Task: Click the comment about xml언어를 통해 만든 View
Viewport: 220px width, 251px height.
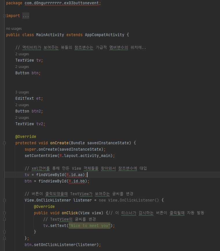Action: point(86,168)
